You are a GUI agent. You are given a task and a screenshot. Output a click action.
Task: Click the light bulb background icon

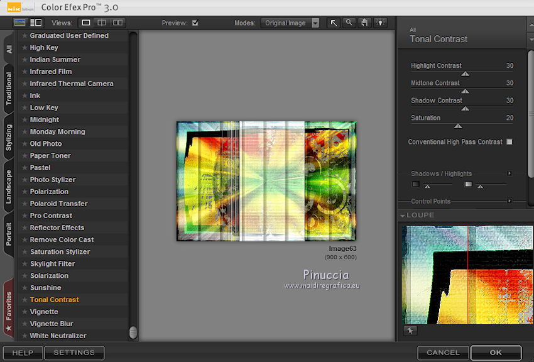click(381, 23)
